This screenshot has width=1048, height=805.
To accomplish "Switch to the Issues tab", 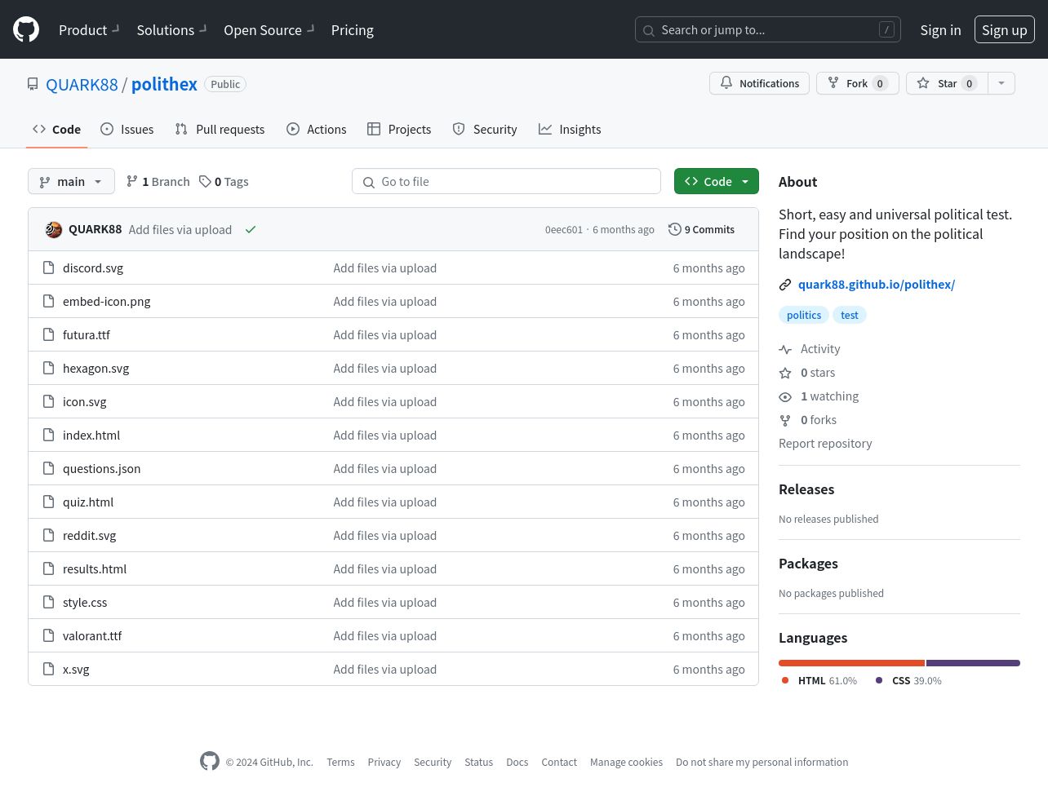I will coord(127,129).
